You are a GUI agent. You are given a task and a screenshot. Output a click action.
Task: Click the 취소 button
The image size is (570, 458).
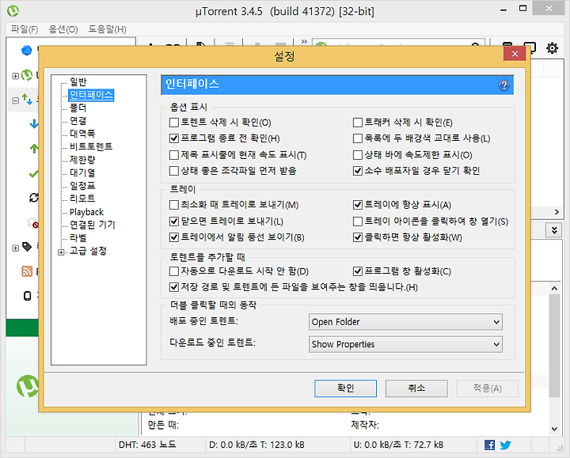click(x=416, y=388)
